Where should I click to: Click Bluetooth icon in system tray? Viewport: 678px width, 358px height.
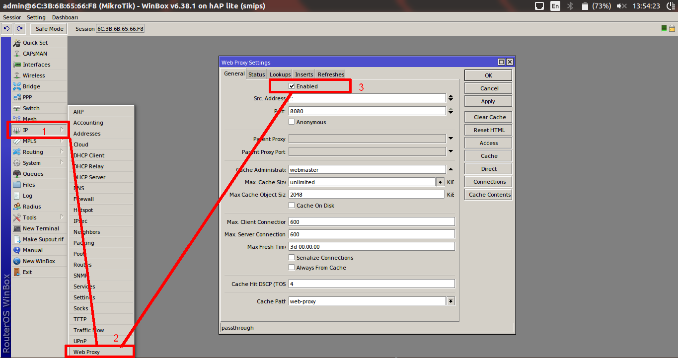tap(571, 6)
